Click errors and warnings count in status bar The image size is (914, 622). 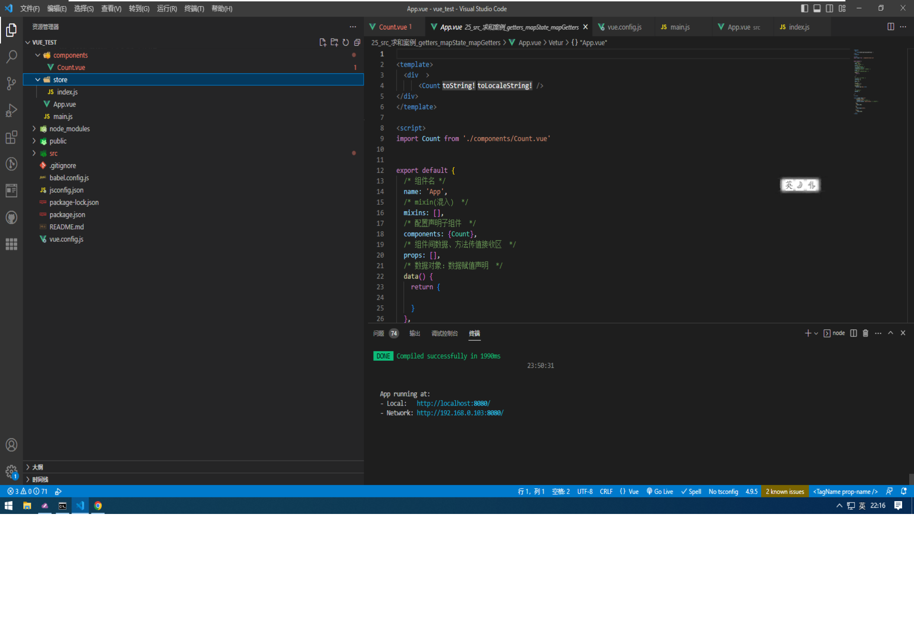(27, 492)
